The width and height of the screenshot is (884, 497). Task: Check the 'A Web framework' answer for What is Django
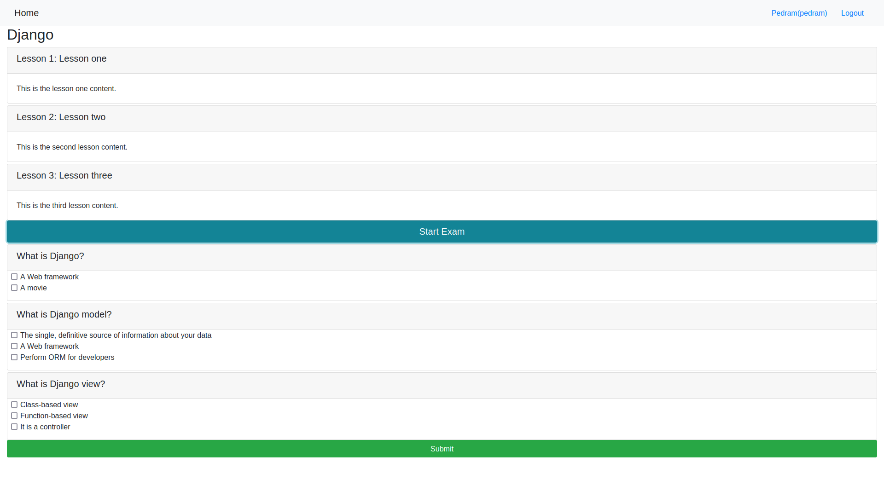(14, 277)
